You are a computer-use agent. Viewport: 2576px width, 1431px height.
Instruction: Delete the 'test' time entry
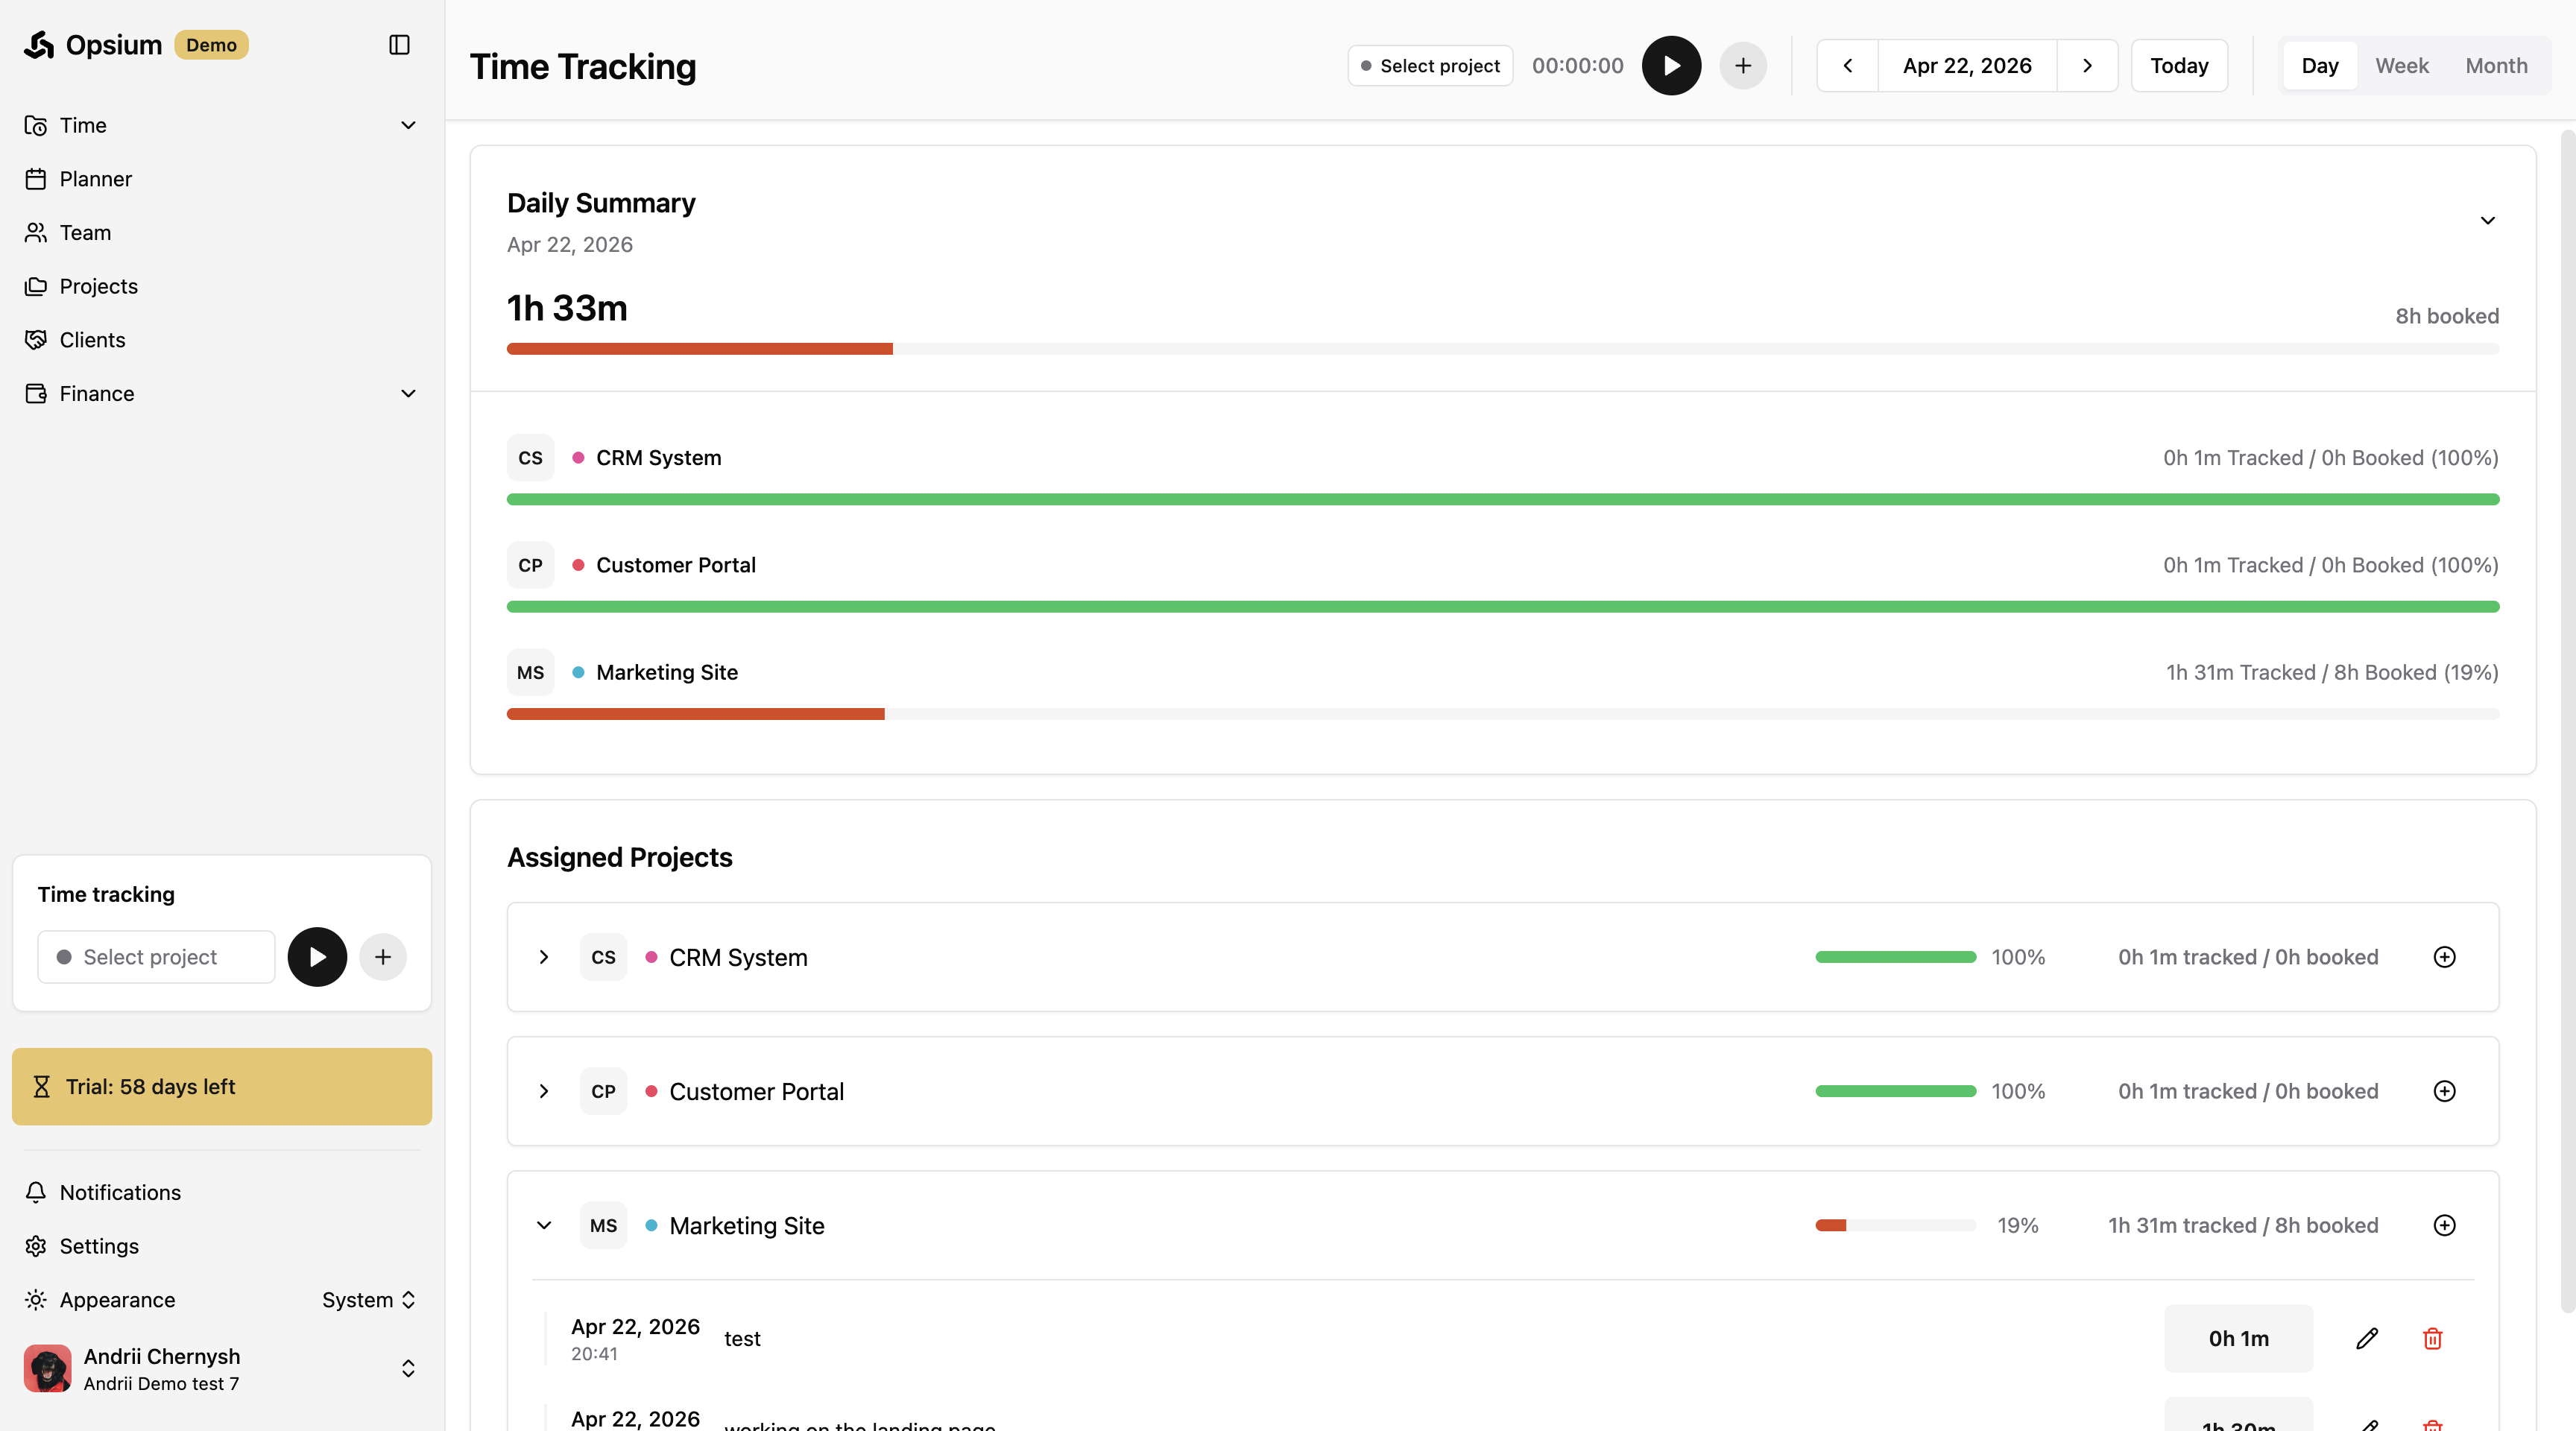[2432, 1338]
